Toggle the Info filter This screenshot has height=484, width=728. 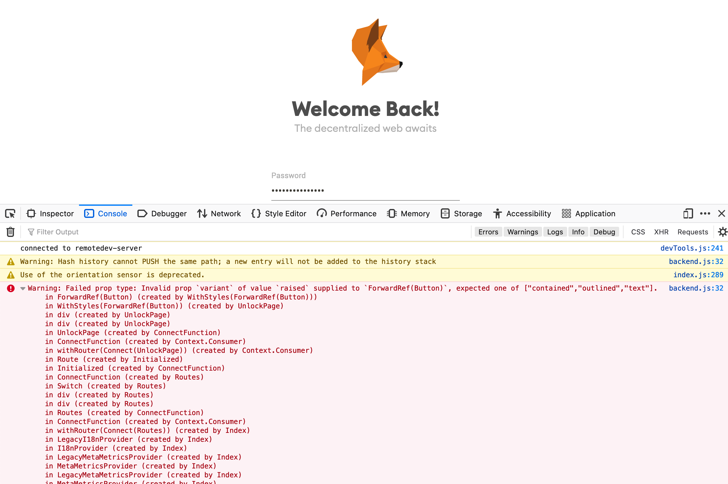pyautogui.click(x=578, y=232)
